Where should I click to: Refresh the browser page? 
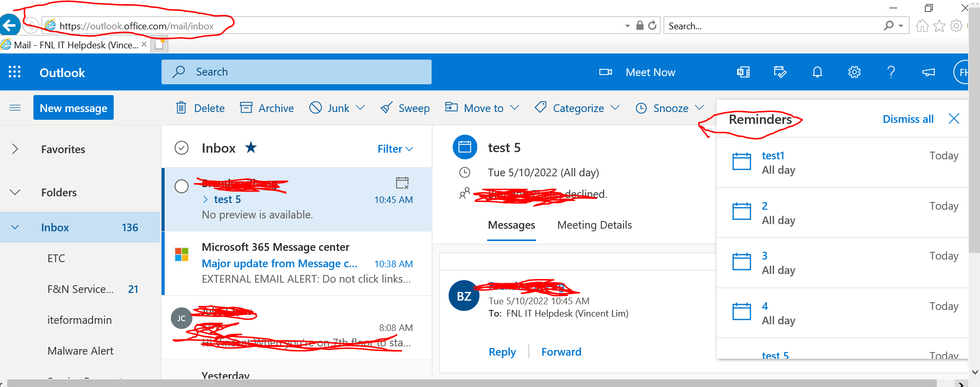(652, 25)
